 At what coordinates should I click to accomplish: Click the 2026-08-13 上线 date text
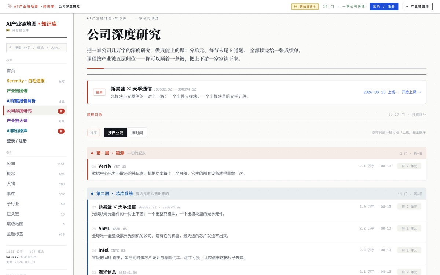(x=379, y=92)
